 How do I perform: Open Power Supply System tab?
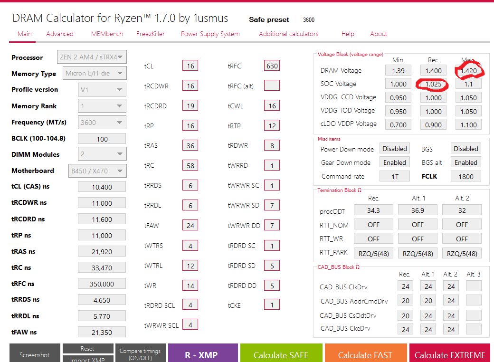point(210,34)
